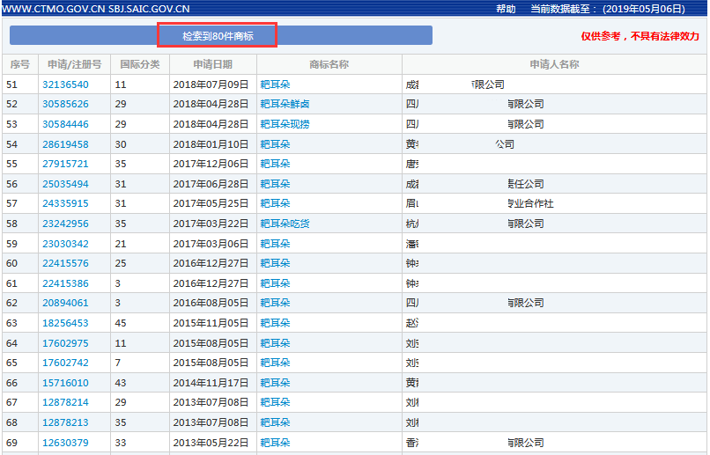710x455 pixels.
Task: Select the date 2018年01月10日
Action: click(x=211, y=144)
